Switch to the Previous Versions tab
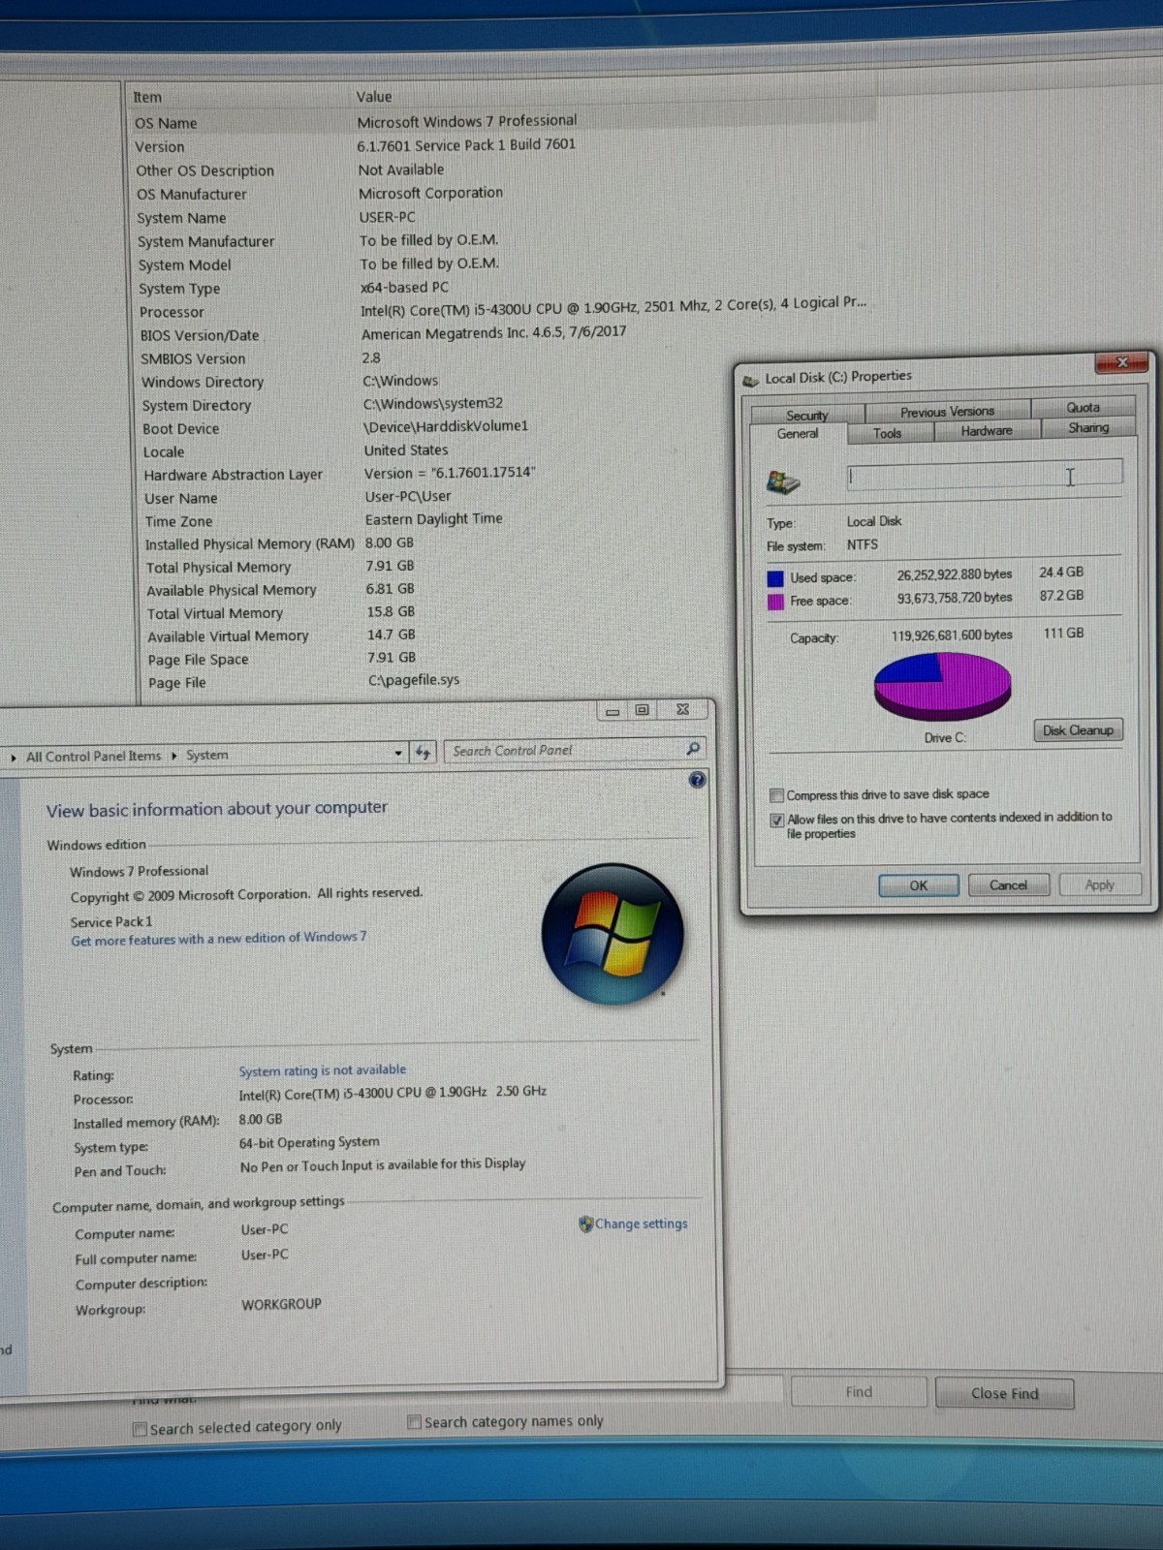 947,411
